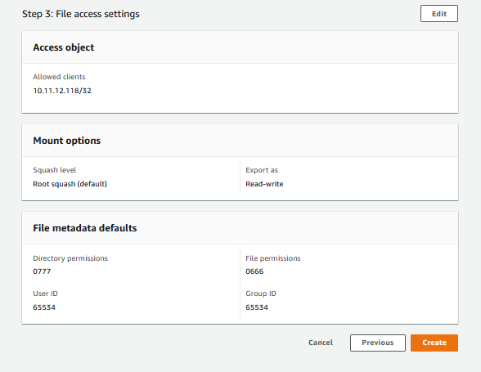The width and height of the screenshot is (481, 372).
Task: Go back with the Previous button
Action: click(x=378, y=343)
